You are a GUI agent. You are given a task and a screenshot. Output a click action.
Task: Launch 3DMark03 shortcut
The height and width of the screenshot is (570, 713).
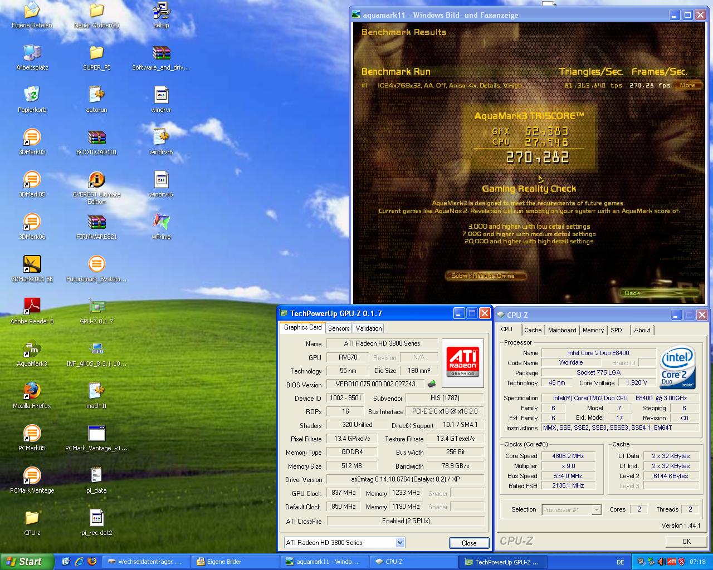[32, 137]
